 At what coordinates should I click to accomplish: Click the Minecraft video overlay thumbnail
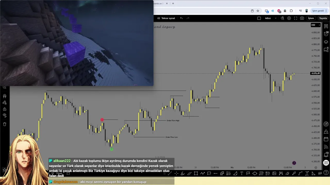click(77, 43)
